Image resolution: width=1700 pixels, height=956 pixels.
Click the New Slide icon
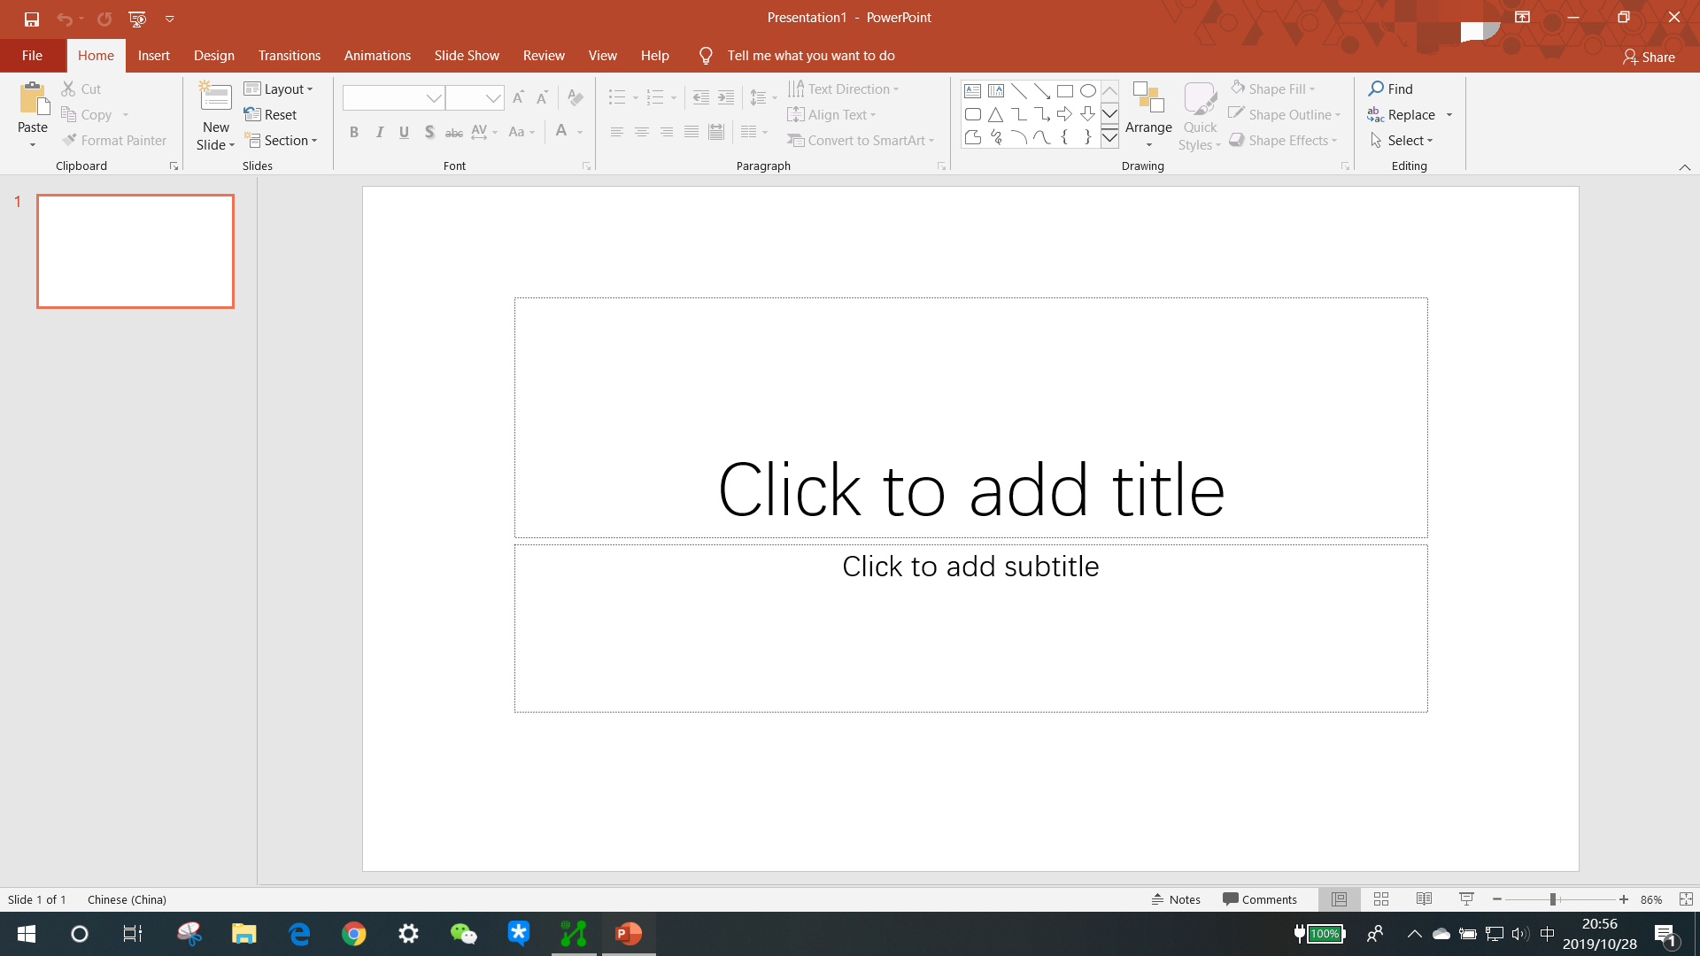click(x=216, y=97)
